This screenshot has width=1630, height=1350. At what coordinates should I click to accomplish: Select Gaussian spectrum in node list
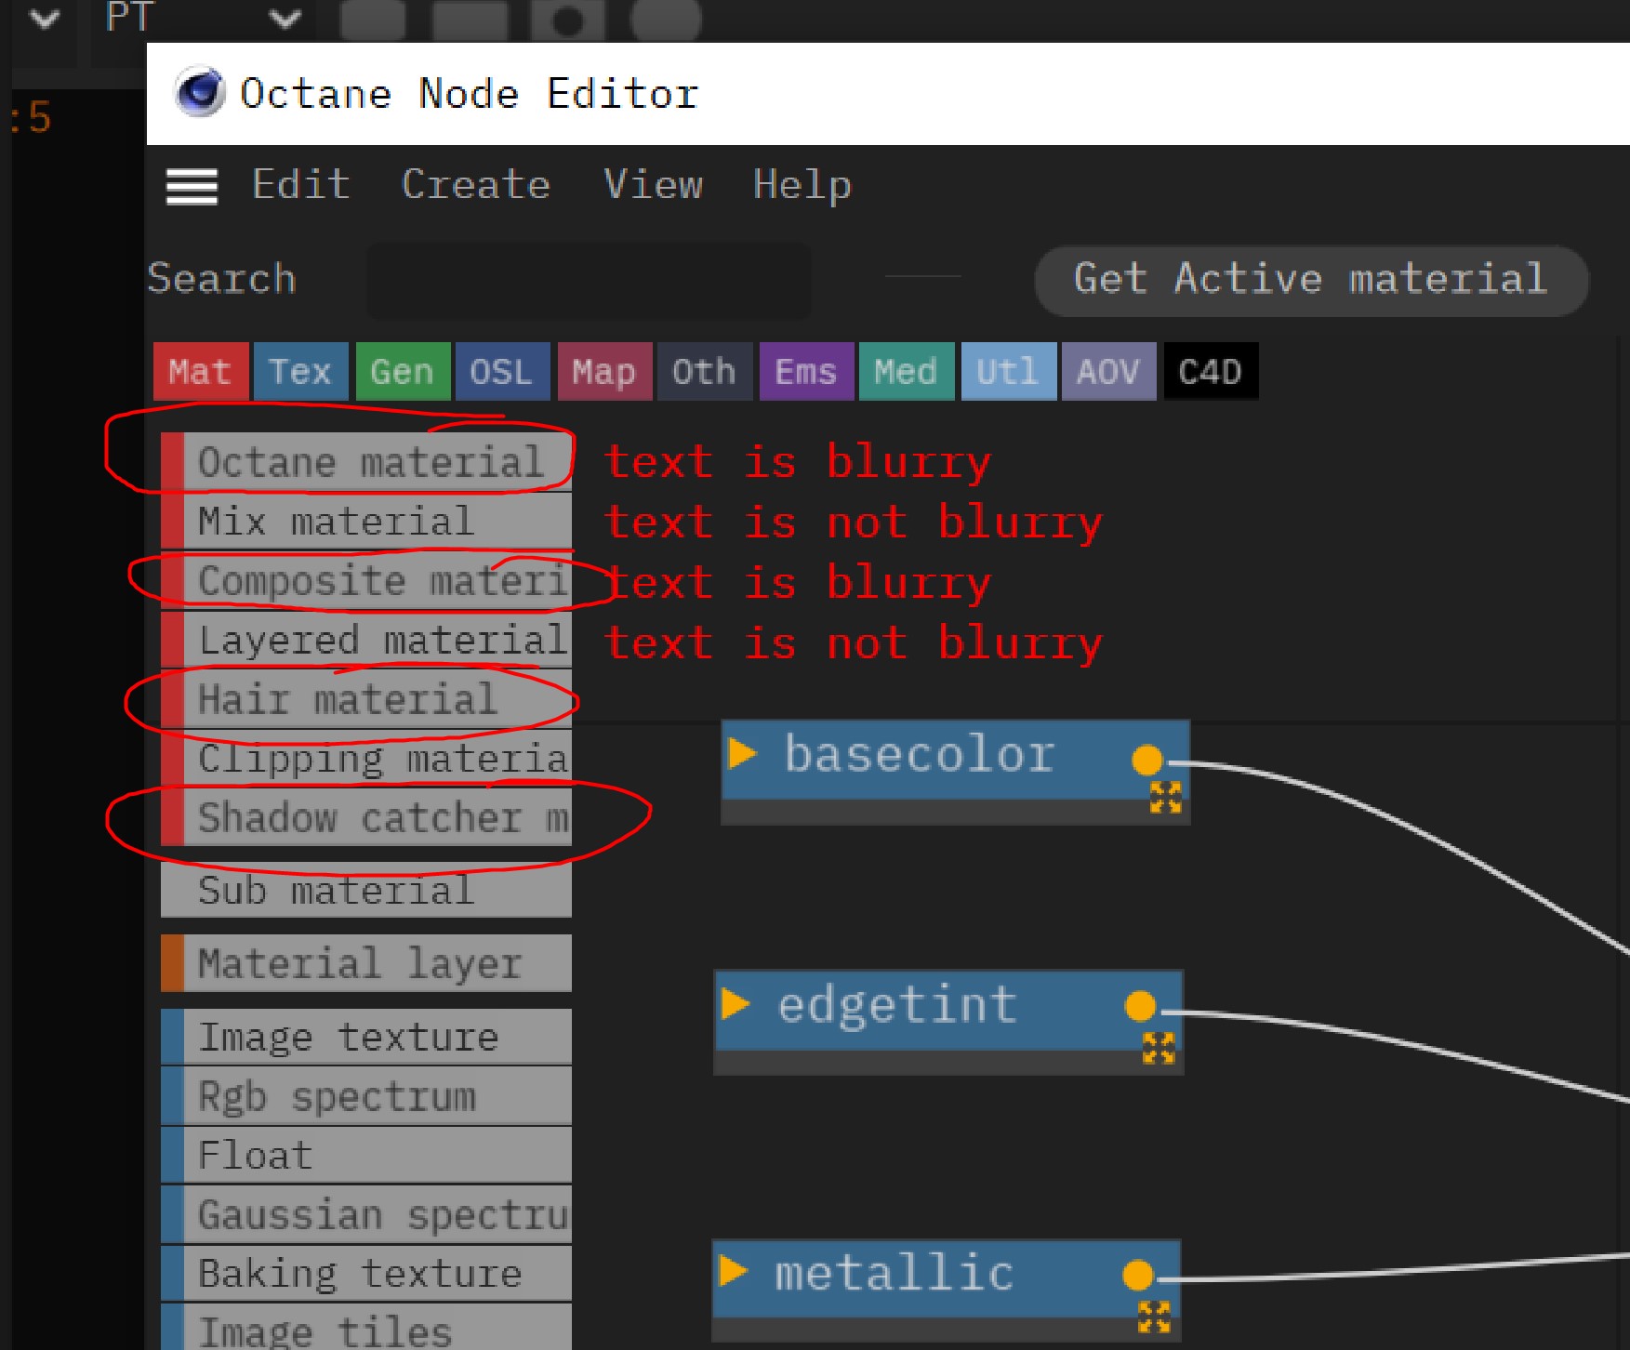click(366, 1215)
